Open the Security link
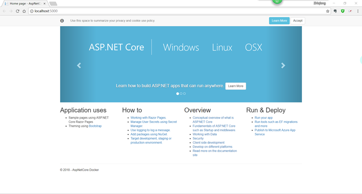 click(198, 138)
